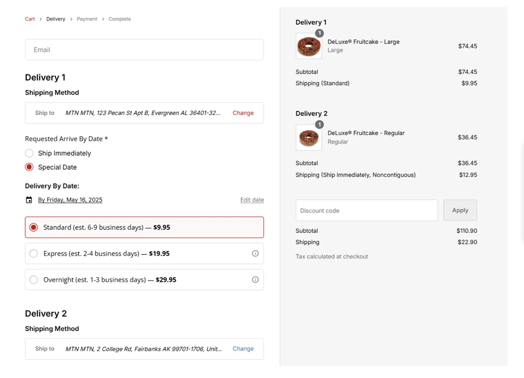The image size is (524, 378).
Task: Click the DeLuxe Fruitcake Regular thumbnail
Action: point(309,138)
